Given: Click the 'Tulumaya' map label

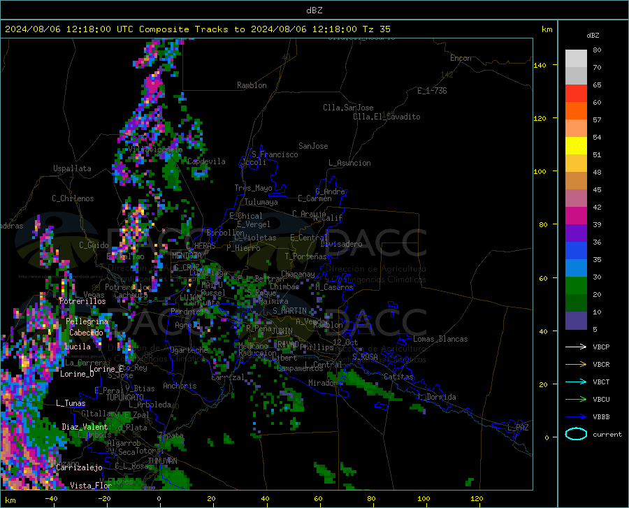Looking at the screenshot, I should coord(261,202).
